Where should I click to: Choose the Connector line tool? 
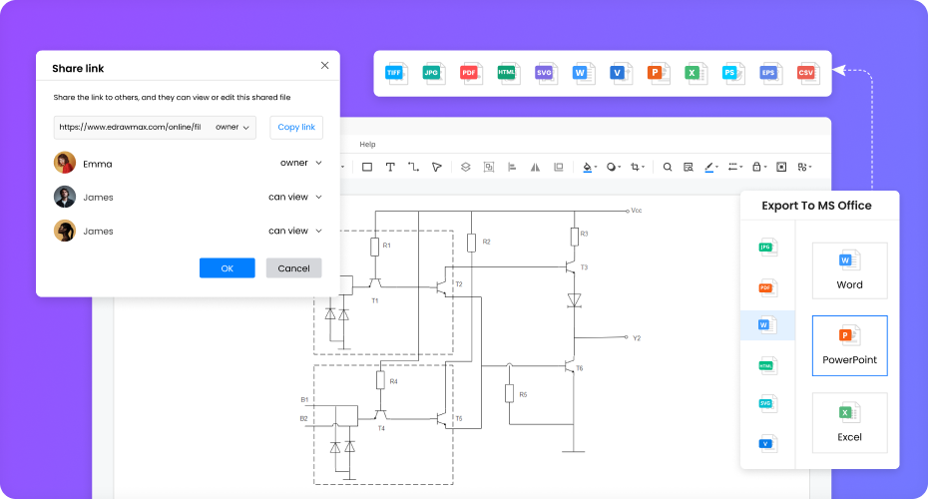click(413, 168)
